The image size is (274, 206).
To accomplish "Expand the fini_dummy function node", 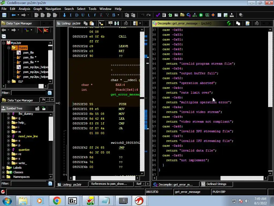I will 8,114.
